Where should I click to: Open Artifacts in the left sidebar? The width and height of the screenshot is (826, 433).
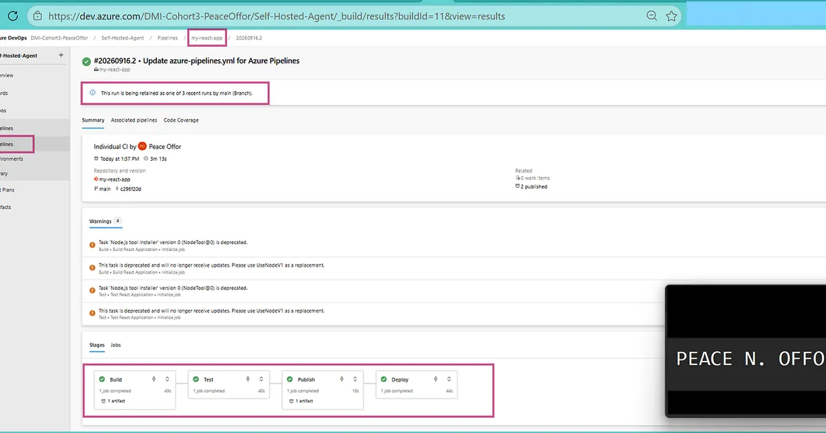6,207
